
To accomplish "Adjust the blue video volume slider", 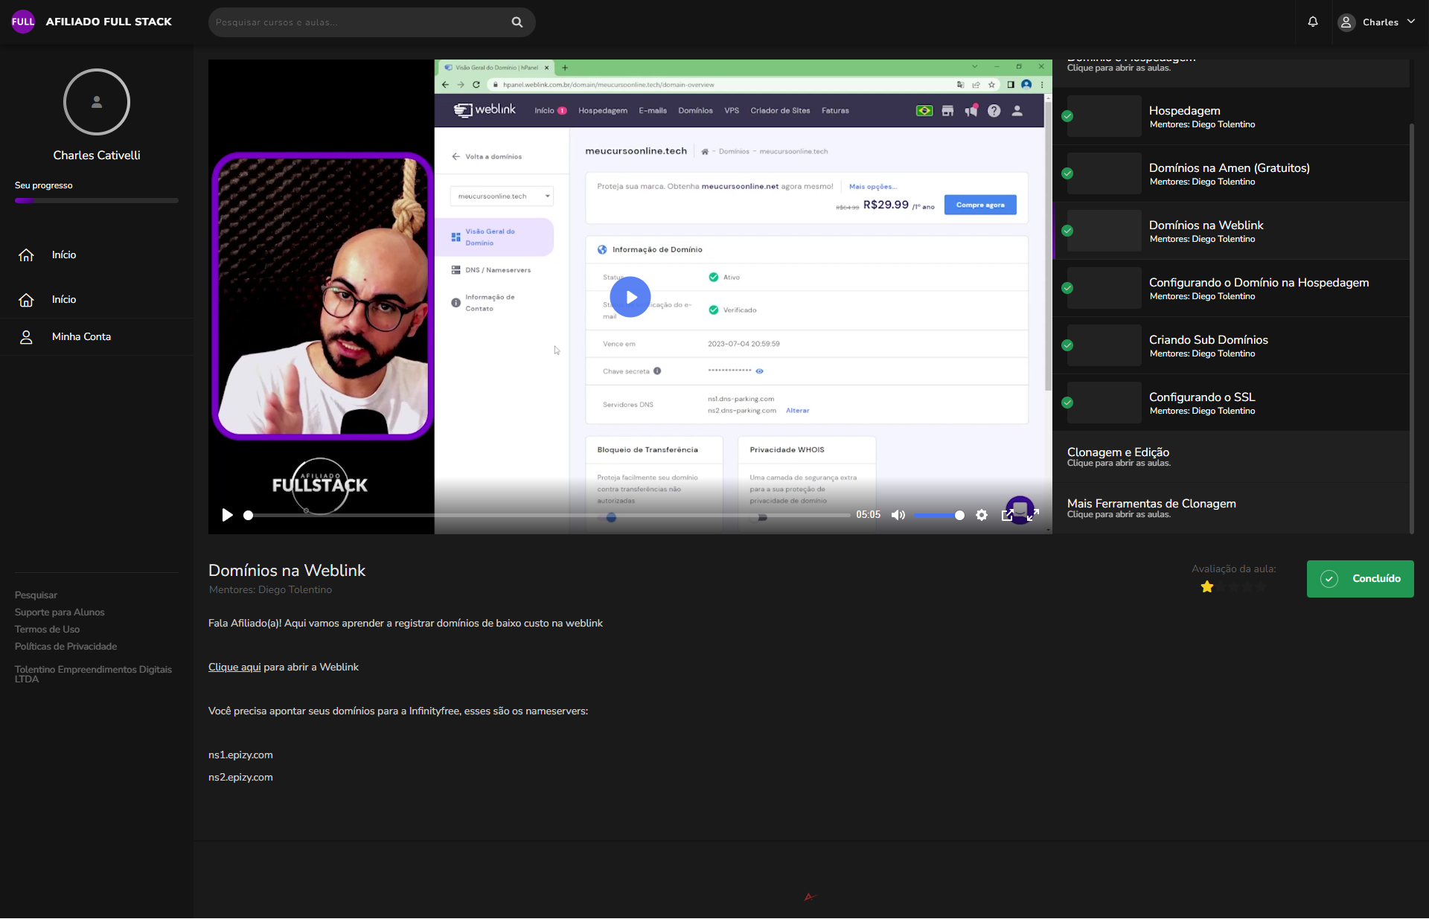I will [x=938, y=515].
